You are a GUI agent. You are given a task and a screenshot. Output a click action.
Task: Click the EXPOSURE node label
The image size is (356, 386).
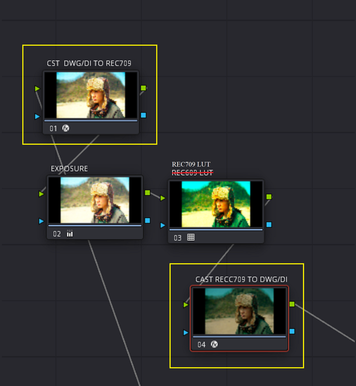coord(69,168)
